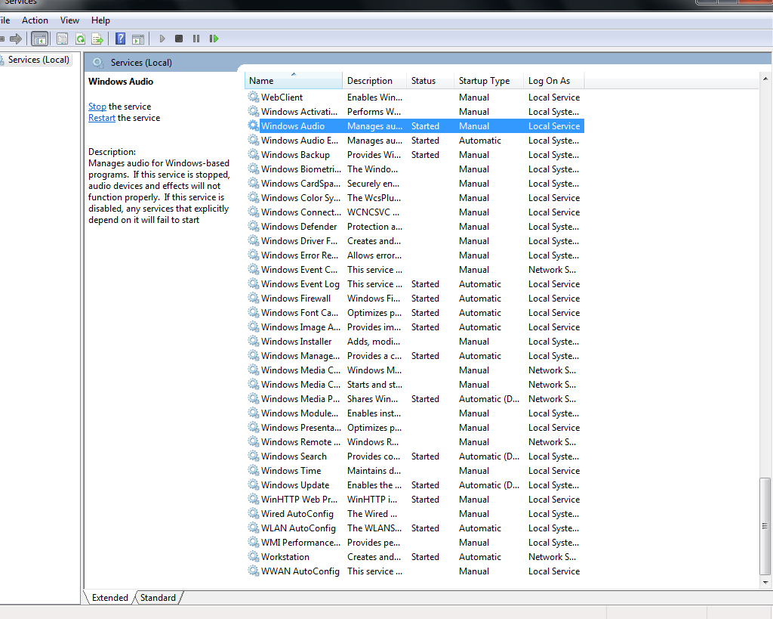Screen dimensions: 773x619
Task: Switch to the Extended tab
Action: [x=110, y=597]
